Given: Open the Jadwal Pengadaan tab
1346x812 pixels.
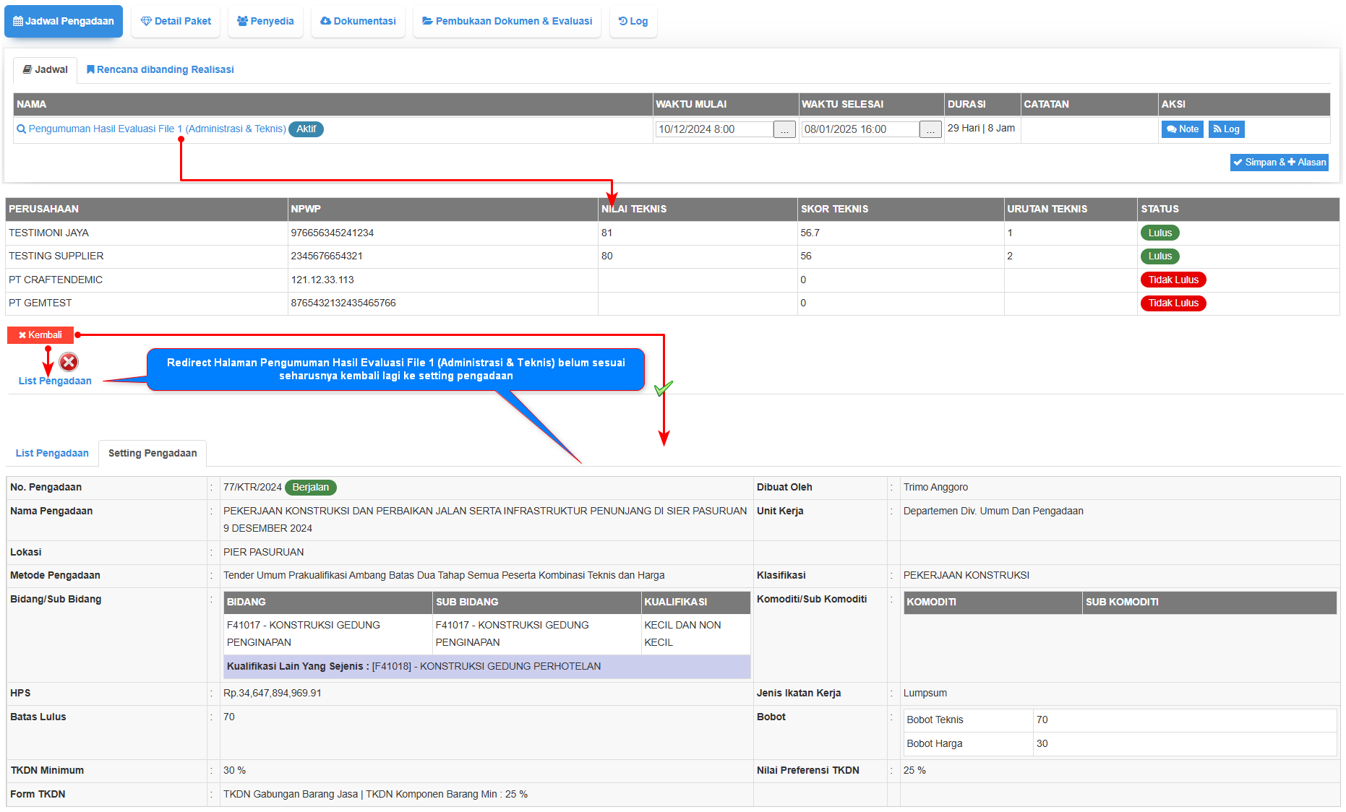Looking at the screenshot, I should [x=64, y=21].
